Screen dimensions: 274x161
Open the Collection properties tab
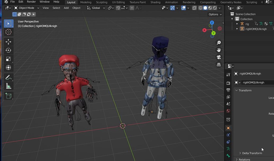[228, 119]
